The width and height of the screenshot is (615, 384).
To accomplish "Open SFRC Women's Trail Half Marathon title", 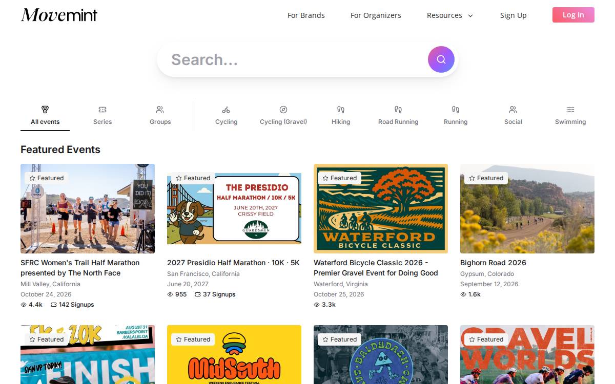I will 80,268.
